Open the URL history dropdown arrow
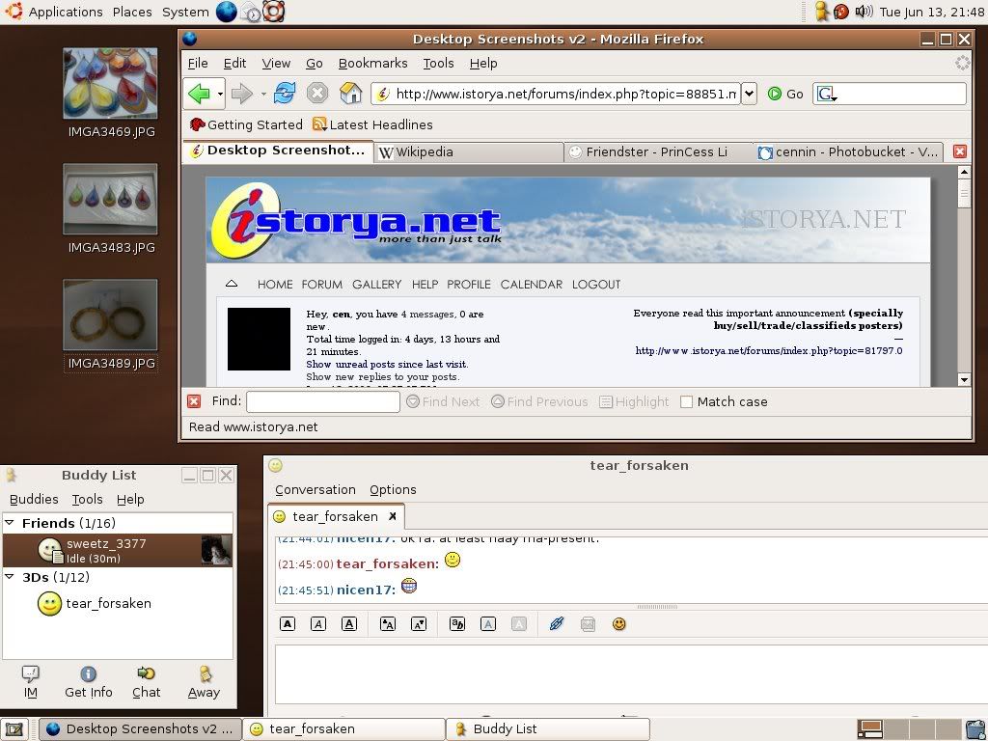 coord(749,94)
